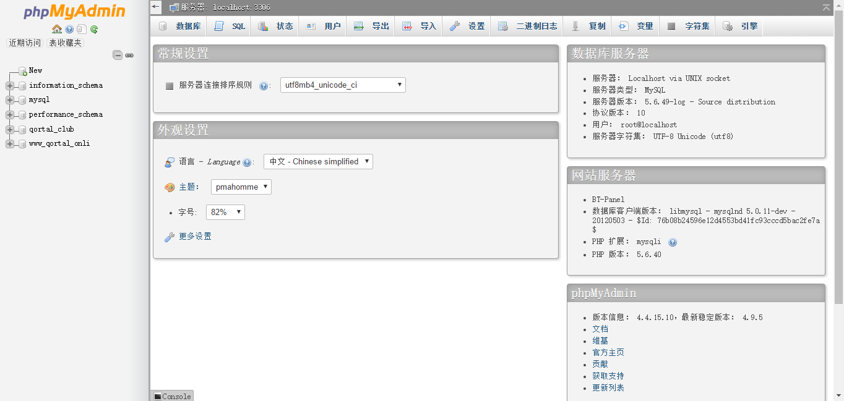Click the import tab icon
The image size is (844, 401).
click(407, 26)
